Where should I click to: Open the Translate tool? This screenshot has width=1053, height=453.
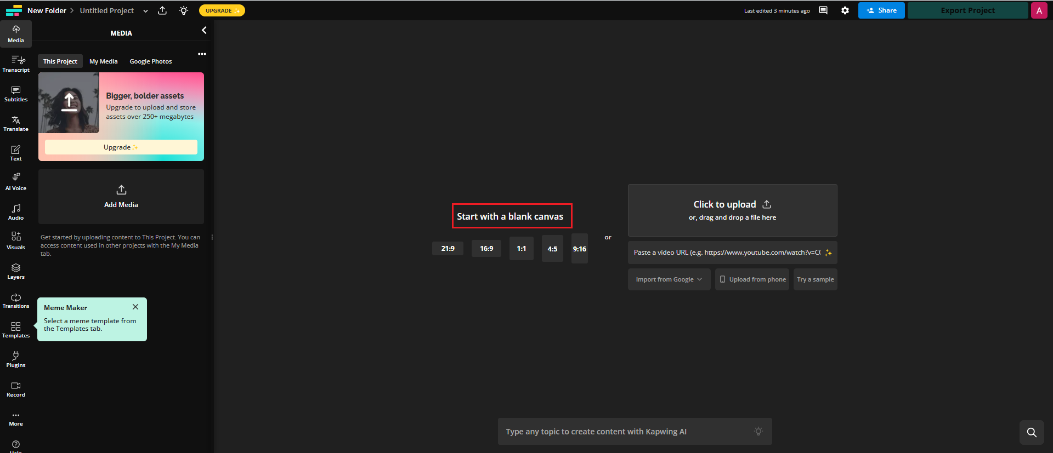16,123
